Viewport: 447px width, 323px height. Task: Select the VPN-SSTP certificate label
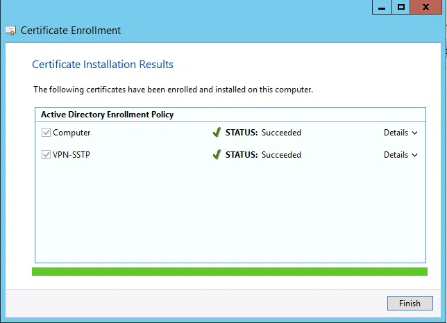pos(71,155)
